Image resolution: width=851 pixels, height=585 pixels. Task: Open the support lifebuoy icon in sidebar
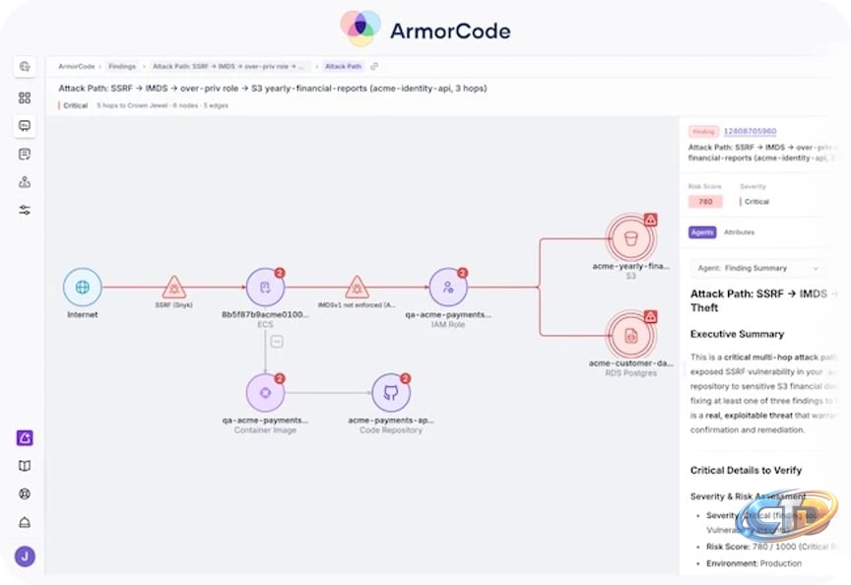pyautogui.click(x=25, y=493)
